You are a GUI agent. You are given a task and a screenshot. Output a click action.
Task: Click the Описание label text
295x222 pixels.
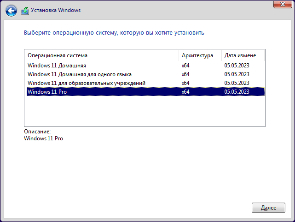point(37,132)
